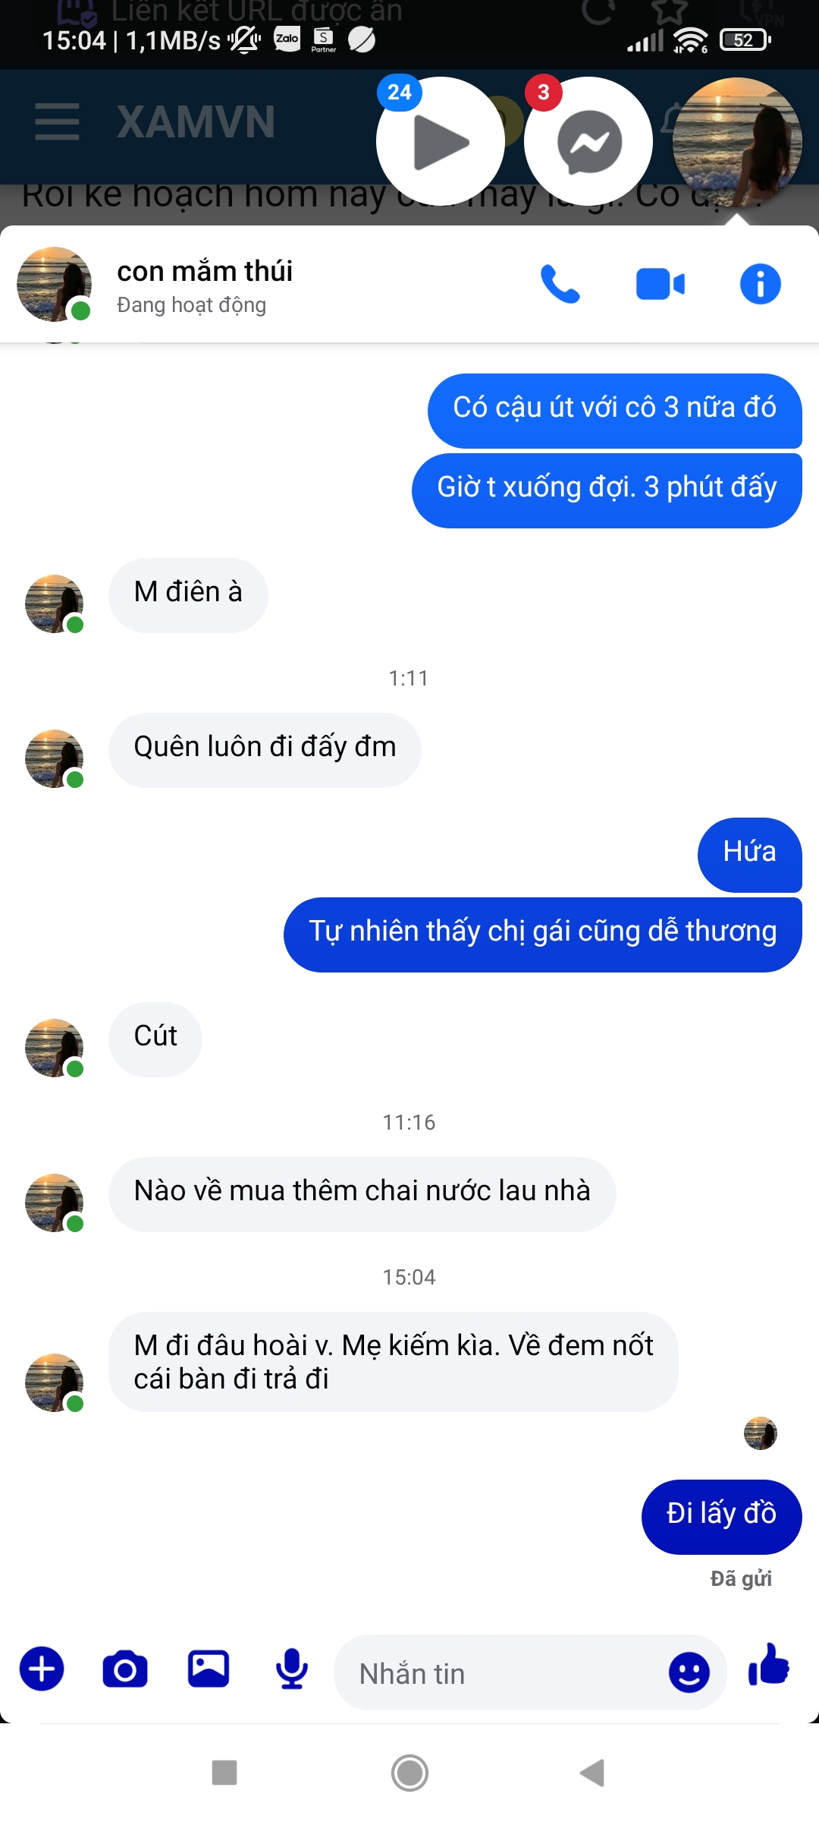
Task: Start a video call in the chat header
Action: (660, 285)
